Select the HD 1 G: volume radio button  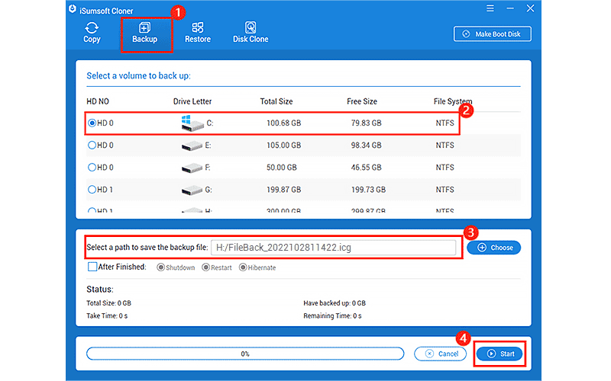[x=92, y=189]
